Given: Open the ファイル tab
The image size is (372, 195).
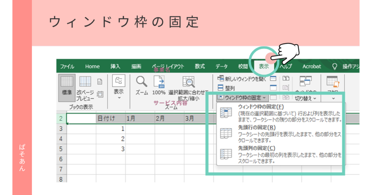Looking at the screenshot, I should (67, 66).
